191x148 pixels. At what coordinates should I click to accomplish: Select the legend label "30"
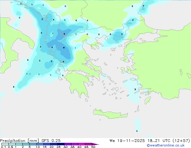[65, 147]
